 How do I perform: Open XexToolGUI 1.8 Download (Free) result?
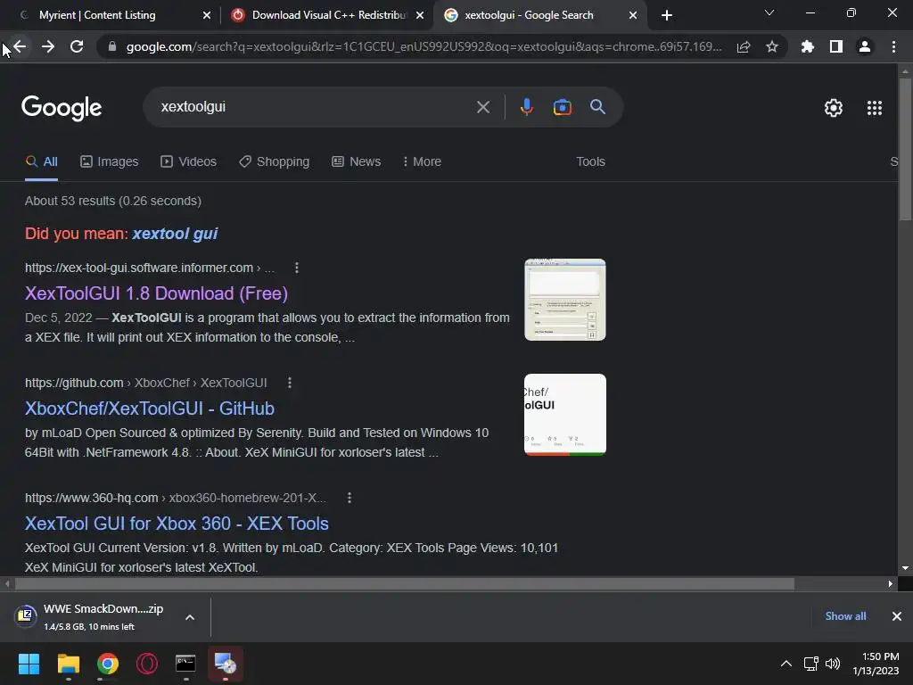156,293
